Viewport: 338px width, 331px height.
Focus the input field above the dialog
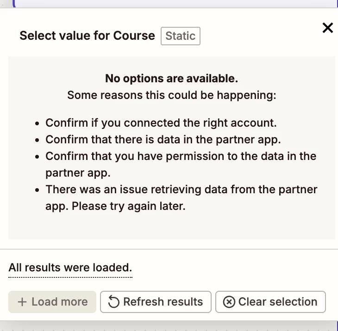tap(175, 3)
